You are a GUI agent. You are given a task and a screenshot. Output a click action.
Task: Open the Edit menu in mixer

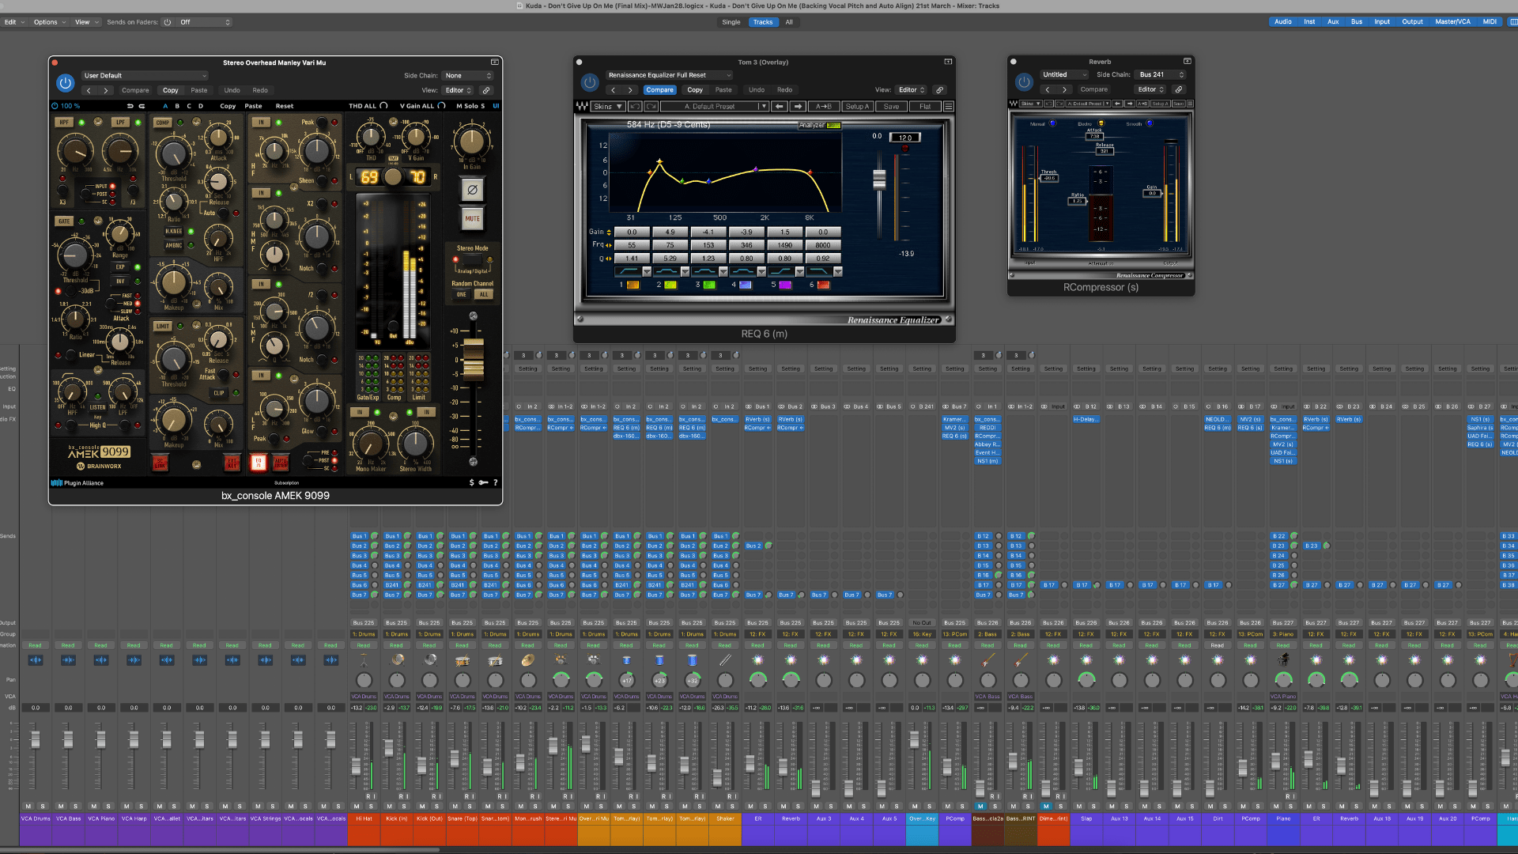(x=15, y=22)
